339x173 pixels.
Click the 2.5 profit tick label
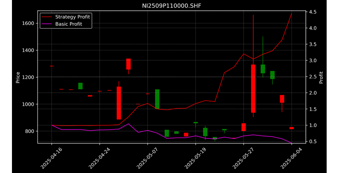click(313, 77)
